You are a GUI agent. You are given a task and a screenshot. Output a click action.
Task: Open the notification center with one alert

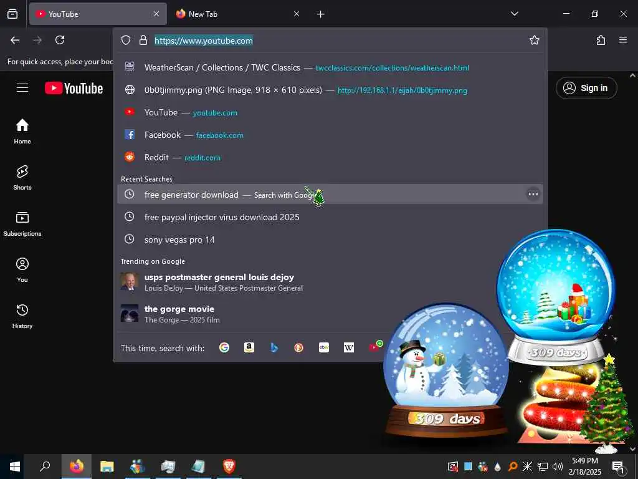point(617,467)
